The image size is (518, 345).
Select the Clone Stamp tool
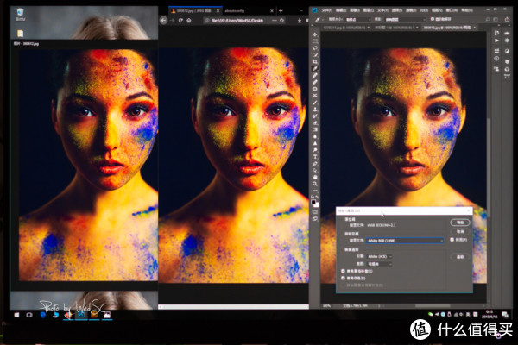click(315, 109)
